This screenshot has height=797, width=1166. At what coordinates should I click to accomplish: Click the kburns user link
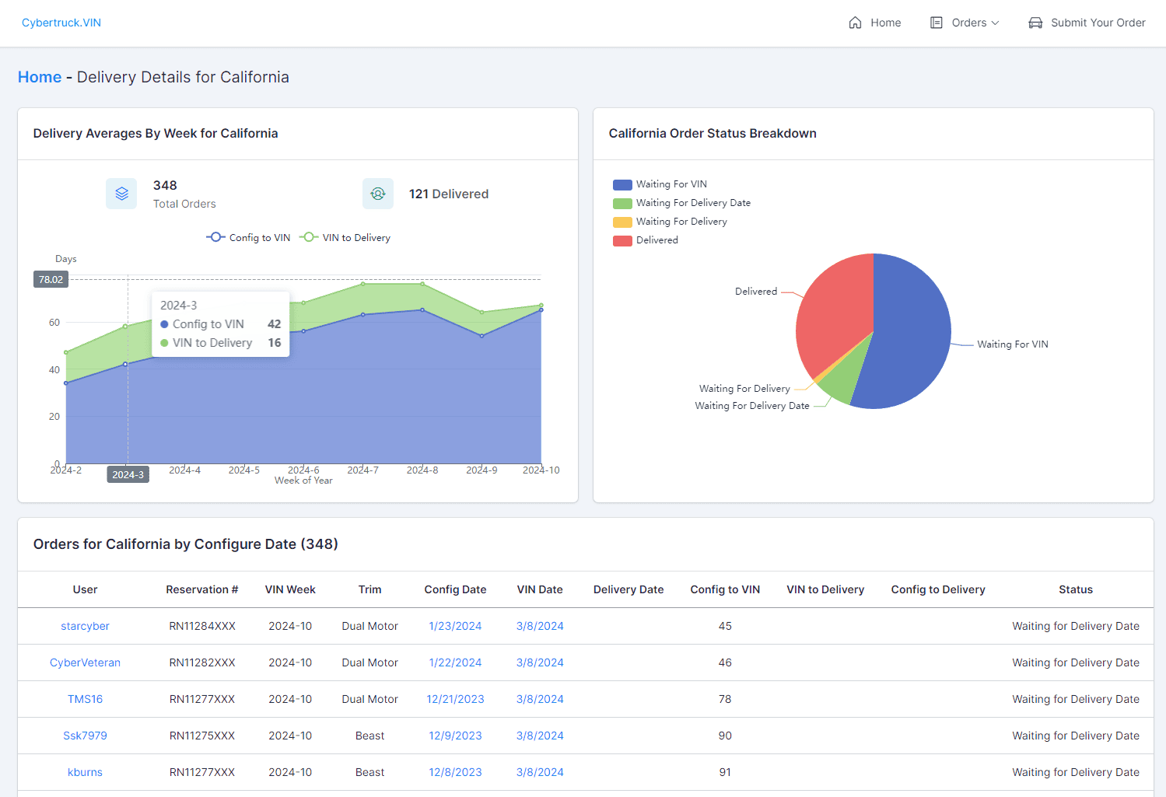pyautogui.click(x=85, y=772)
